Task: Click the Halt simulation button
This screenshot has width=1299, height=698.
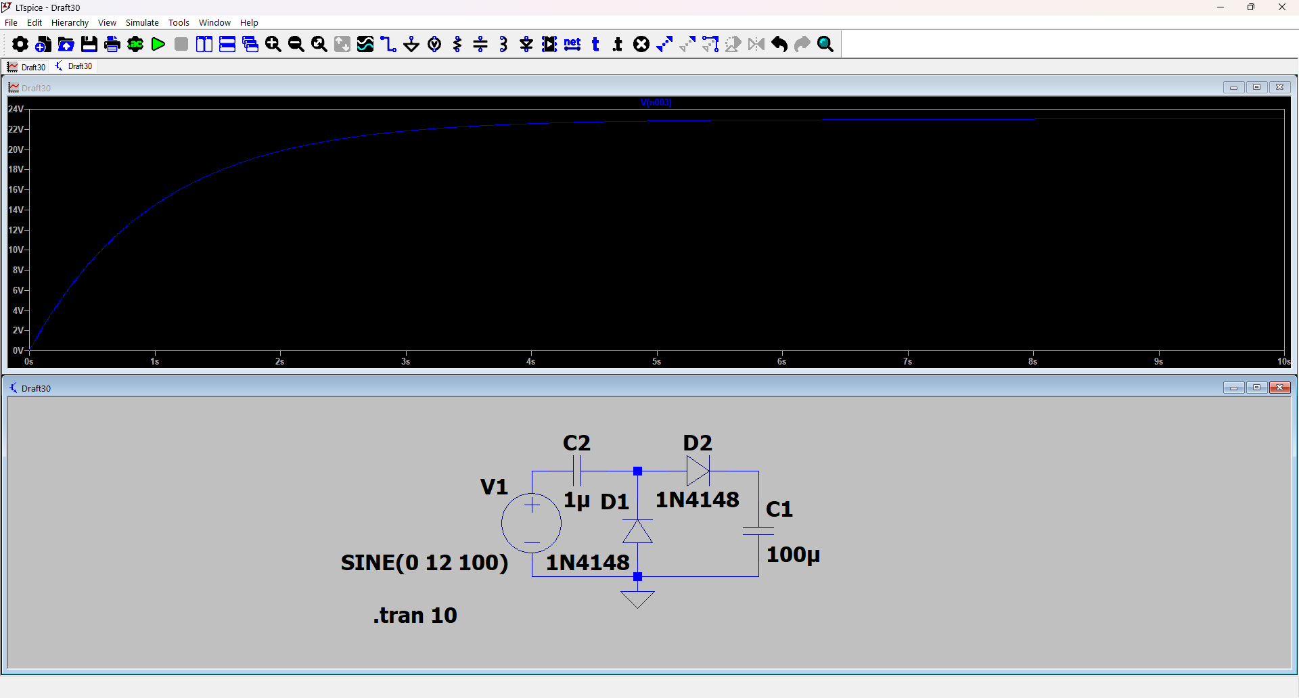Action: (181, 45)
